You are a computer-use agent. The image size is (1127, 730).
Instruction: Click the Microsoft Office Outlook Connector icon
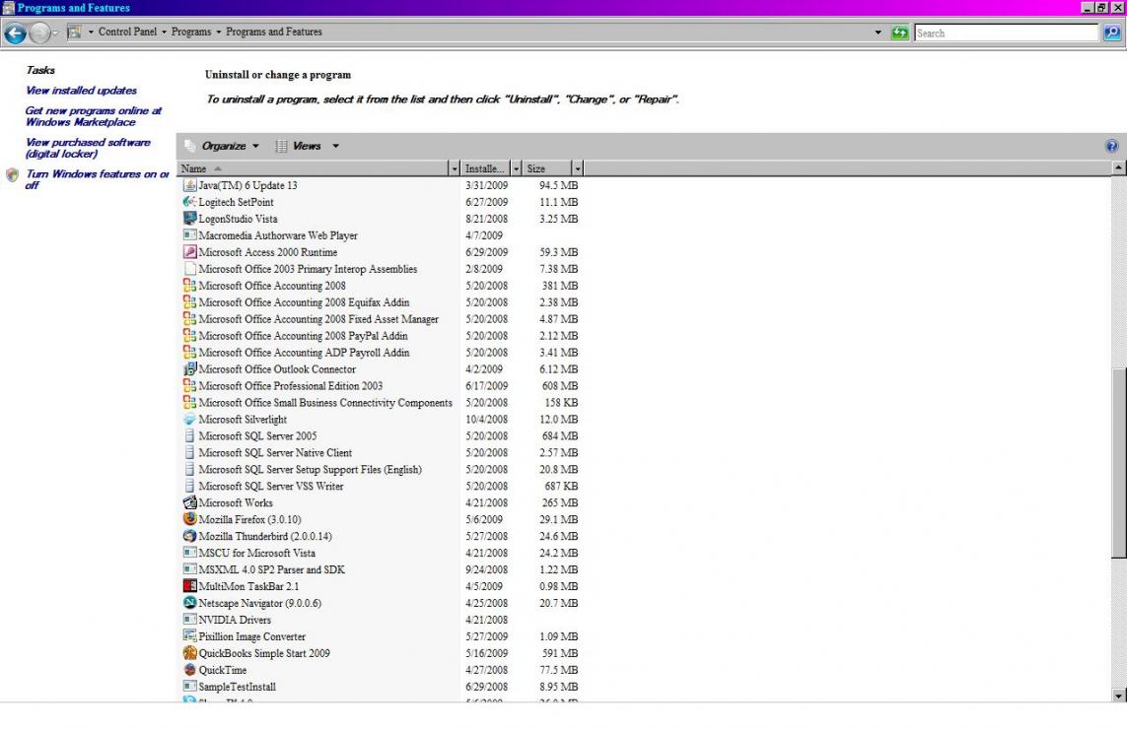(x=189, y=369)
